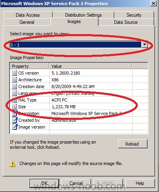The image size is (159, 192).
Task: Select the Architecture property label
Action: click(30, 80)
